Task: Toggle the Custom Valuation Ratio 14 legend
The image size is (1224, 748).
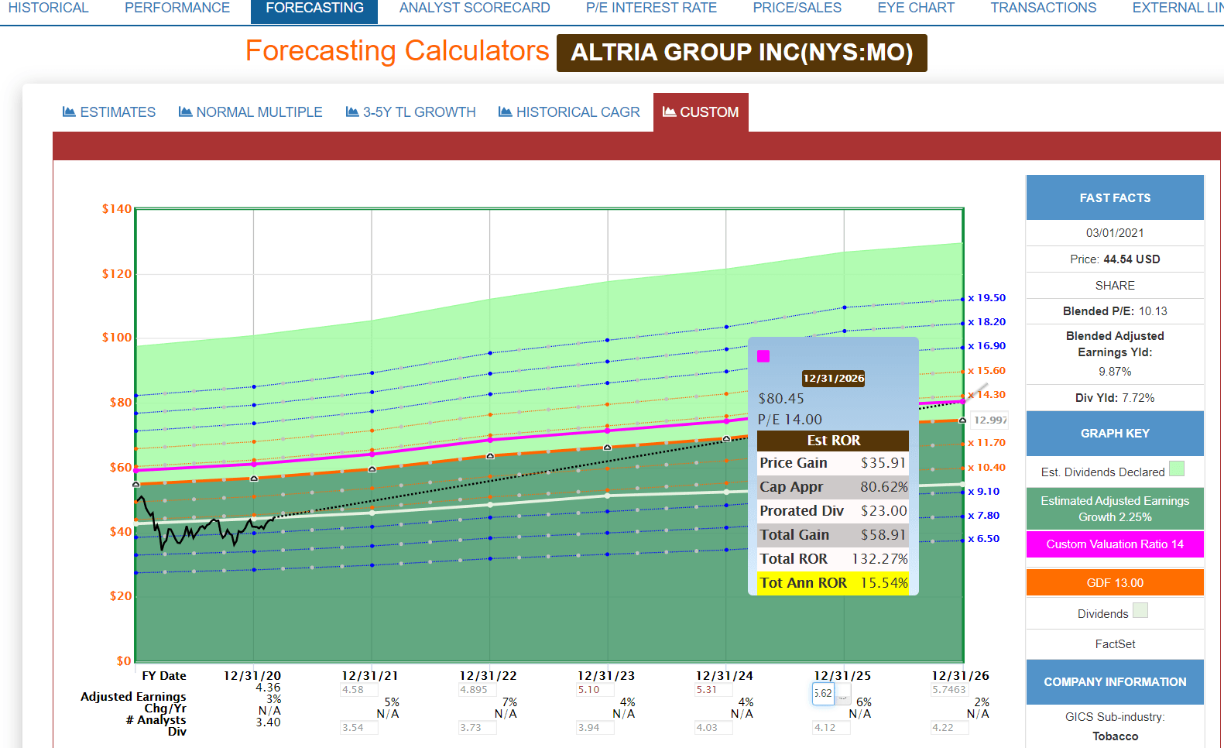Action: (1115, 544)
